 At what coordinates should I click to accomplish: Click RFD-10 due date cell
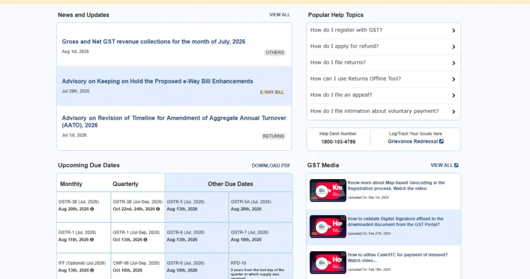point(261,266)
